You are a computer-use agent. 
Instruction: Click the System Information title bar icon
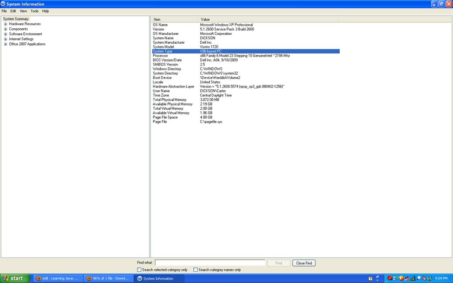(3, 4)
